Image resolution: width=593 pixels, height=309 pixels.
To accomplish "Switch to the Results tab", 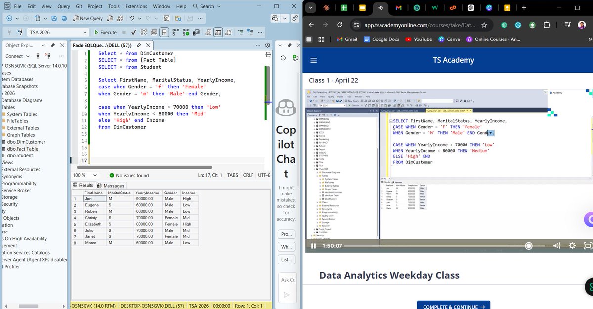I will coord(83,185).
